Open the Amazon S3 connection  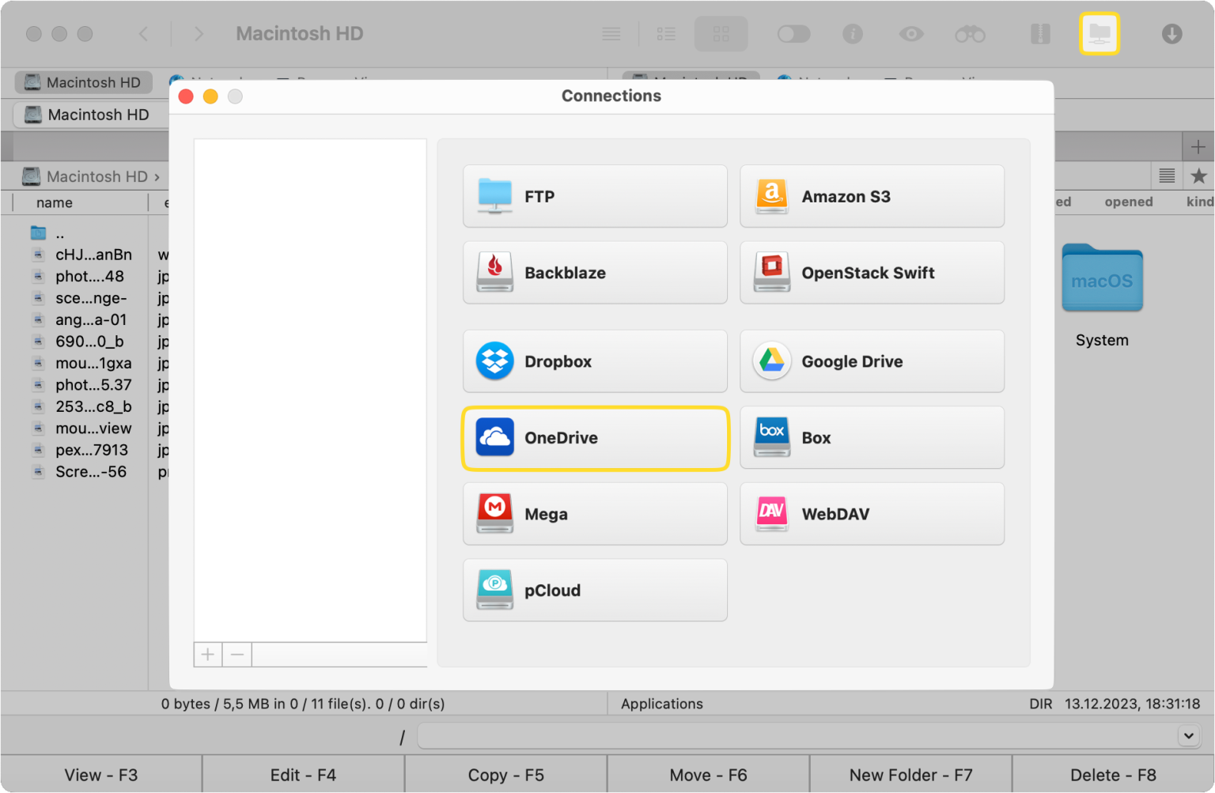pos(872,196)
